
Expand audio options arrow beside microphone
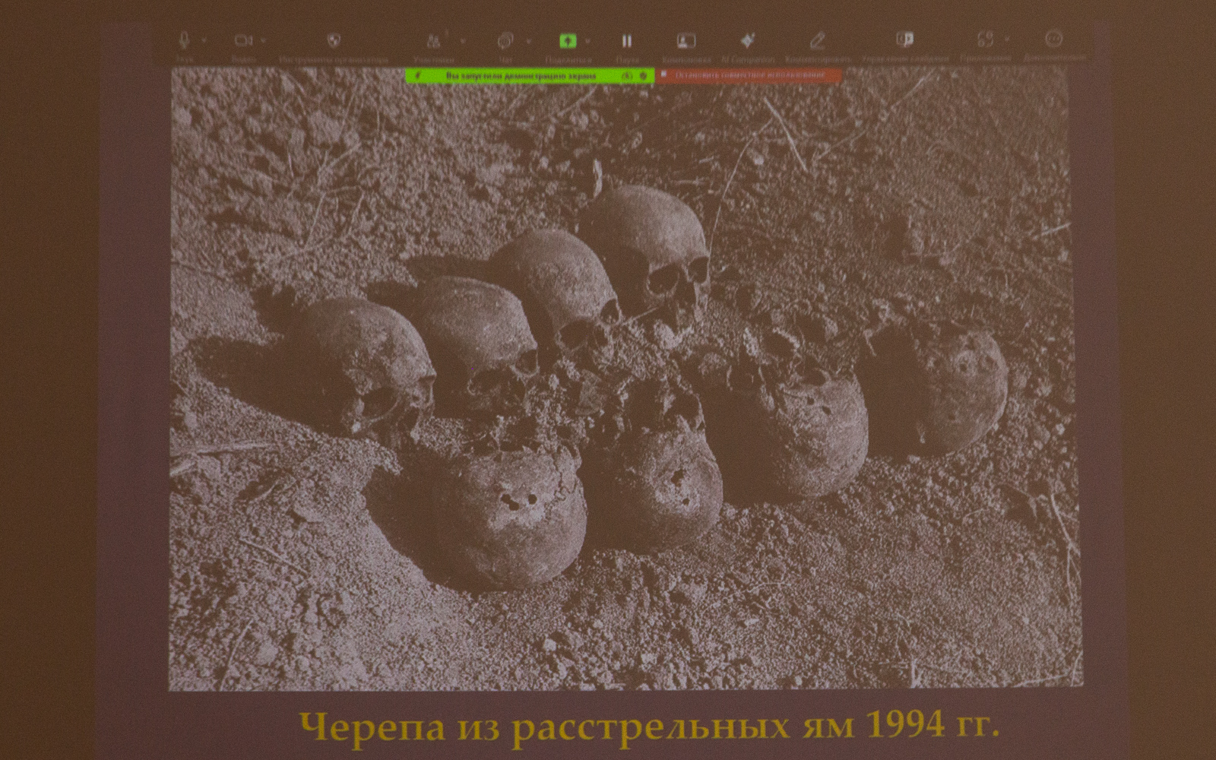click(204, 40)
